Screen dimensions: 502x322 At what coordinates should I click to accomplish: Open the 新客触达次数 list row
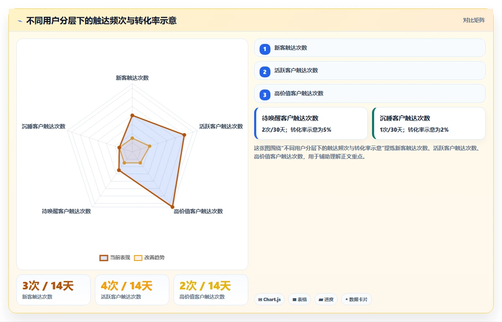pos(370,48)
